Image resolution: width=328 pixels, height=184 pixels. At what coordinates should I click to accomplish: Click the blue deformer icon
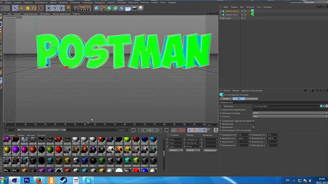(x=121, y=8)
